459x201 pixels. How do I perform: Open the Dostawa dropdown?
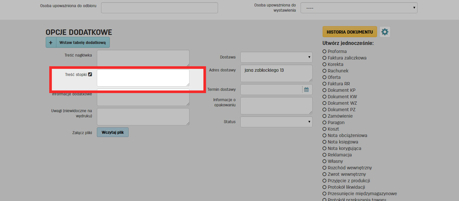coord(276,57)
